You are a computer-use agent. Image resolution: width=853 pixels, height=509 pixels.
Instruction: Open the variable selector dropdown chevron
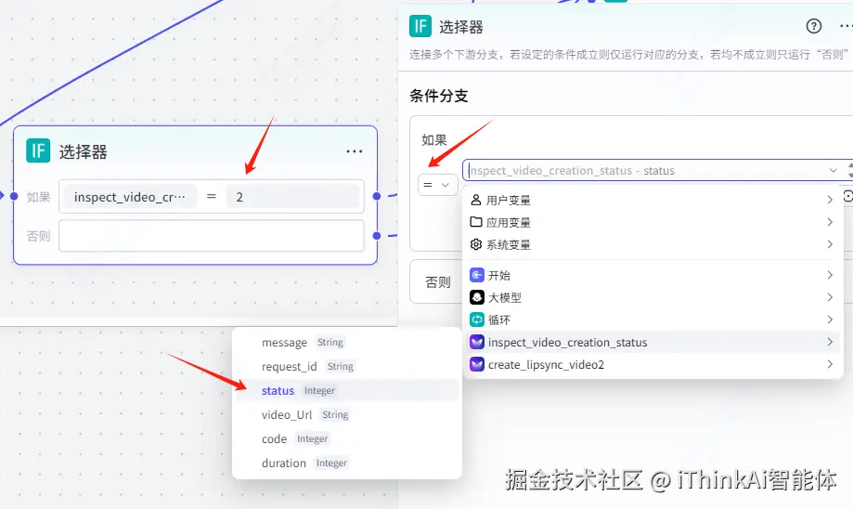coord(833,170)
